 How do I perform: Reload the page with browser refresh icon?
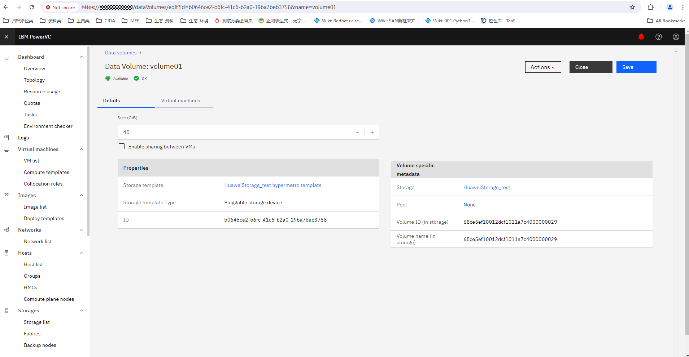[32, 7]
